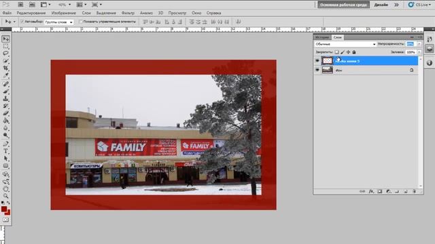Open the Layers panel dock icon
Screen dimensions: 435x244
click(x=430, y=49)
